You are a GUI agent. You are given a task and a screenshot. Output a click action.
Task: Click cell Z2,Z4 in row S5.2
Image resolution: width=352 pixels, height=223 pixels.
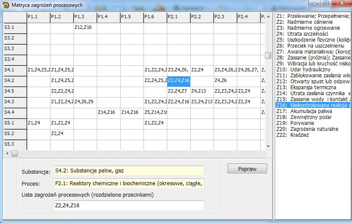tap(62, 135)
